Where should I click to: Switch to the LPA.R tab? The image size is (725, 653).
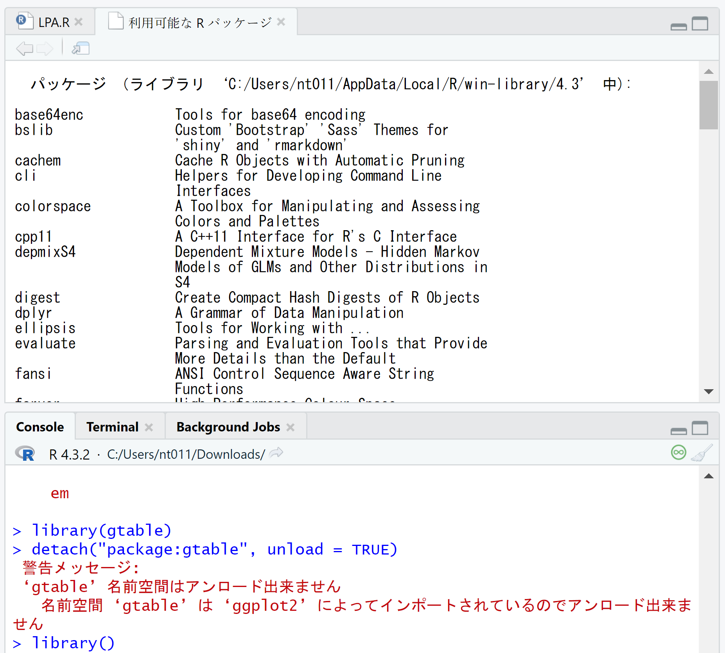pos(54,22)
